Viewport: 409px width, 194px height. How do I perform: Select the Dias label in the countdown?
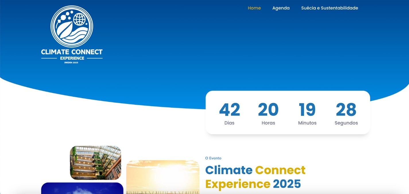coord(229,123)
